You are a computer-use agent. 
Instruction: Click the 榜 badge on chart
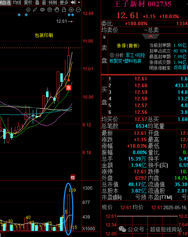click(x=73, y=178)
